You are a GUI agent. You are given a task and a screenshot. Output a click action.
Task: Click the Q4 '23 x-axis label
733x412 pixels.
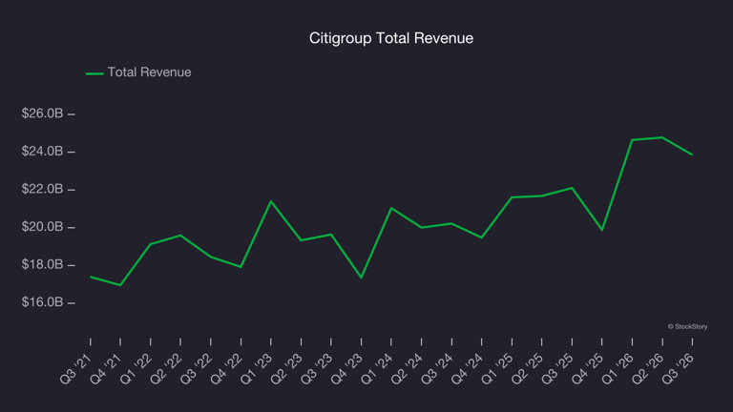tap(346, 369)
